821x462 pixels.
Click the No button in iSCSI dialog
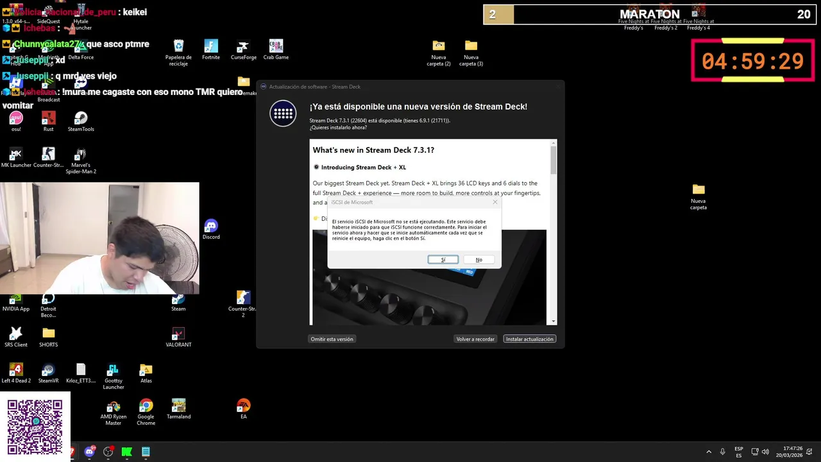click(x=478, y=260)
